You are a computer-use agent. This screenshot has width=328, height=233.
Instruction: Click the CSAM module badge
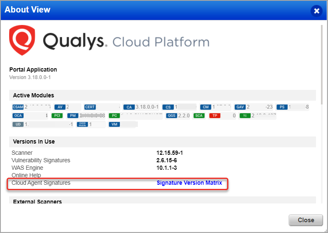18,107
